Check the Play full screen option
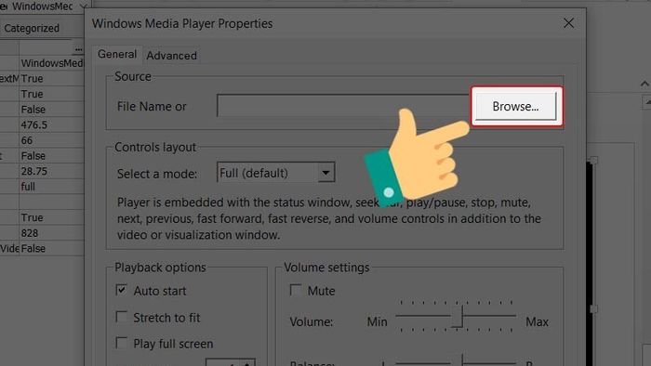Image resolution: width=651 pixels, height=366 pixels. (x=121, y=343)
